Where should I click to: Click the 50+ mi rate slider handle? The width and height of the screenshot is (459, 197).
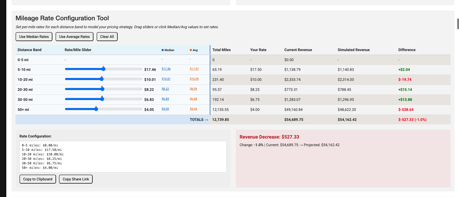tap(96, 109)
